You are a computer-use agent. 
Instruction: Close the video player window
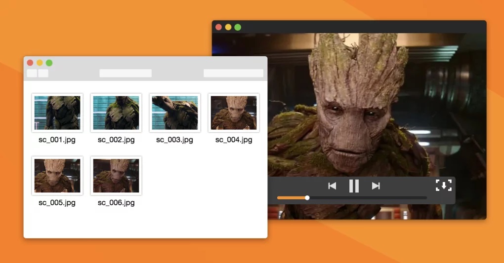click(x=218, y=27)
